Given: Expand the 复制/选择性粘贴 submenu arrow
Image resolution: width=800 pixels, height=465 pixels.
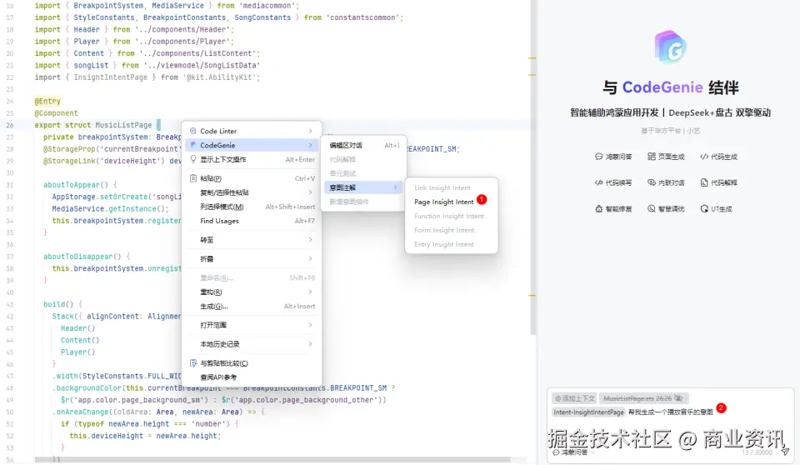Looking at the screenshot, I should 310,192.
